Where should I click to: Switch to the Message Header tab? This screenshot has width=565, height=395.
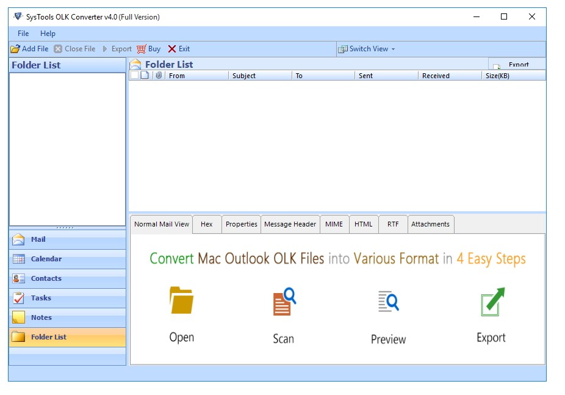pos(290,224)
